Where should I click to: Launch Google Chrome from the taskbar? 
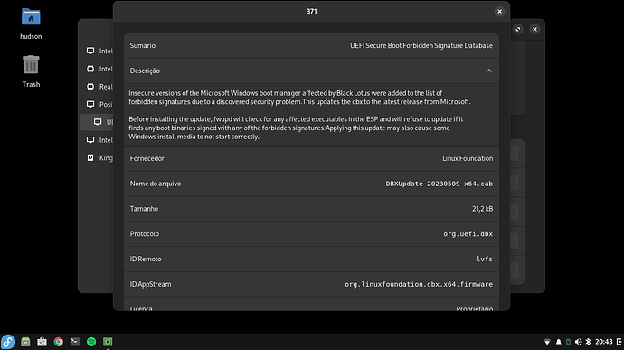[x=59, y=342]
